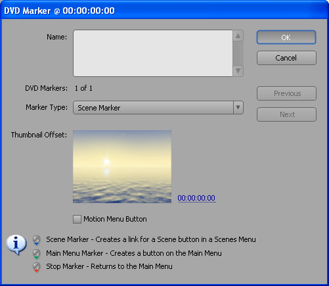Image resolution: width=329 pixels, height=286 pixels.
Task: Click the Name field scroll up arrow
Action: (x=238, y=36)
